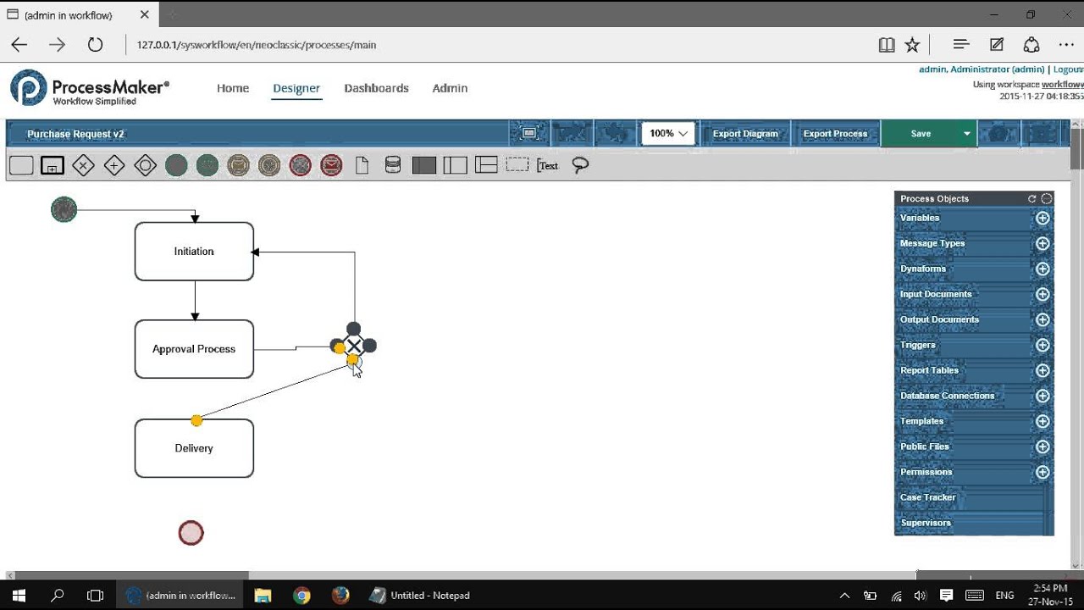The height and width of the screenshot is (610, 1084).
Task: Open the Home tab
Action: (233, 88)
